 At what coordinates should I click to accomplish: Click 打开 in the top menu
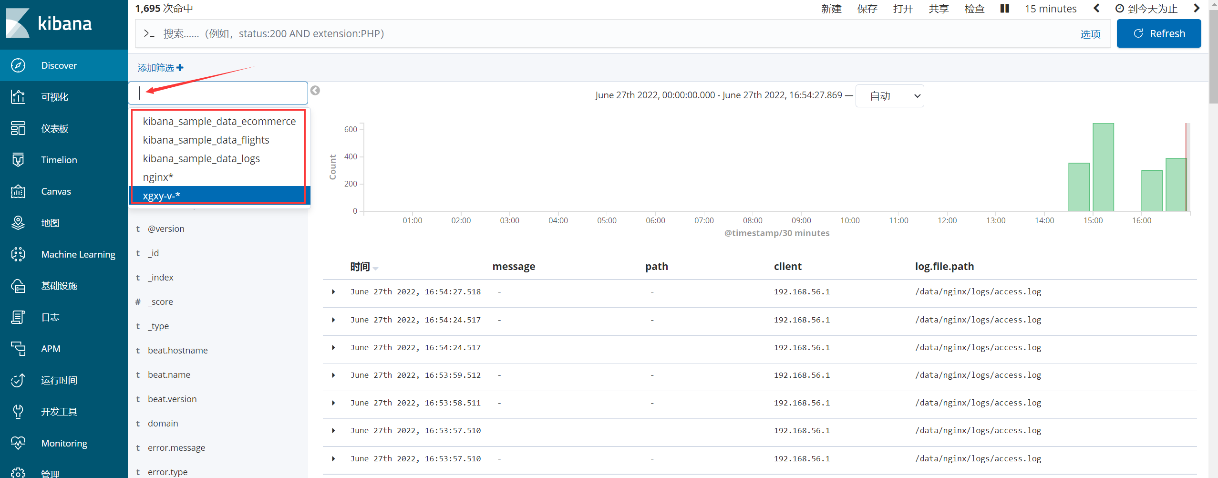(903, 9)
